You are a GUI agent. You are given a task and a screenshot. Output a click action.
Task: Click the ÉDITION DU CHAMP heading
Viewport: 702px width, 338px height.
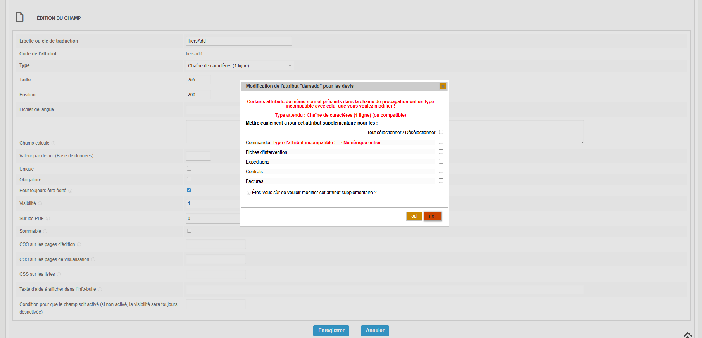pyautogui.click(x=59, y=18)
